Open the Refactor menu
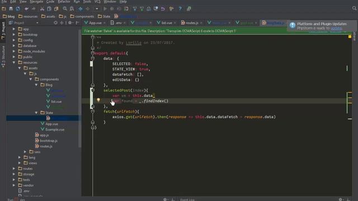This screenshot has width=358, height=201. tap(64, 2)
